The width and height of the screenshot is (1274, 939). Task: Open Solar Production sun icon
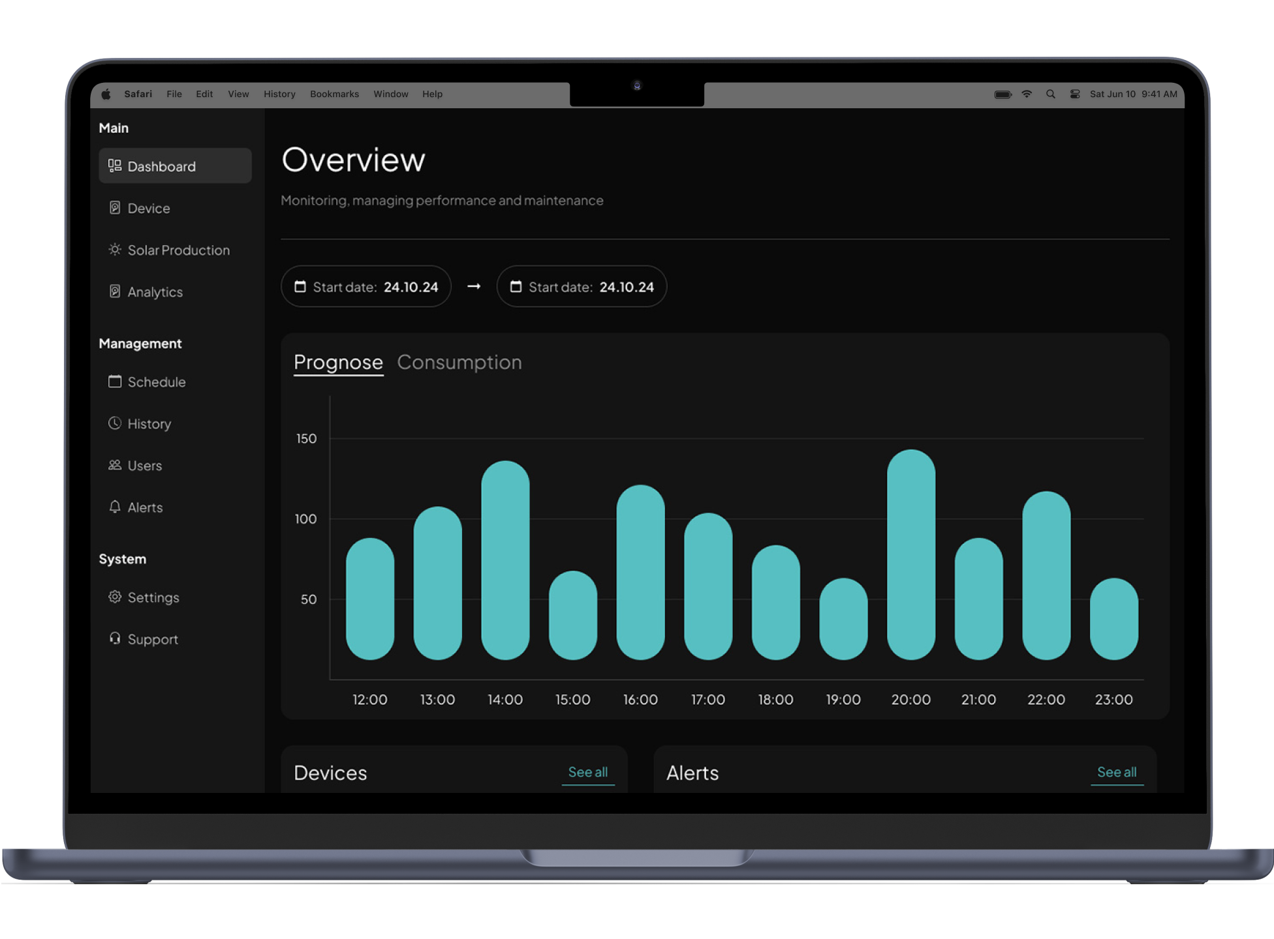coord(115,250)
